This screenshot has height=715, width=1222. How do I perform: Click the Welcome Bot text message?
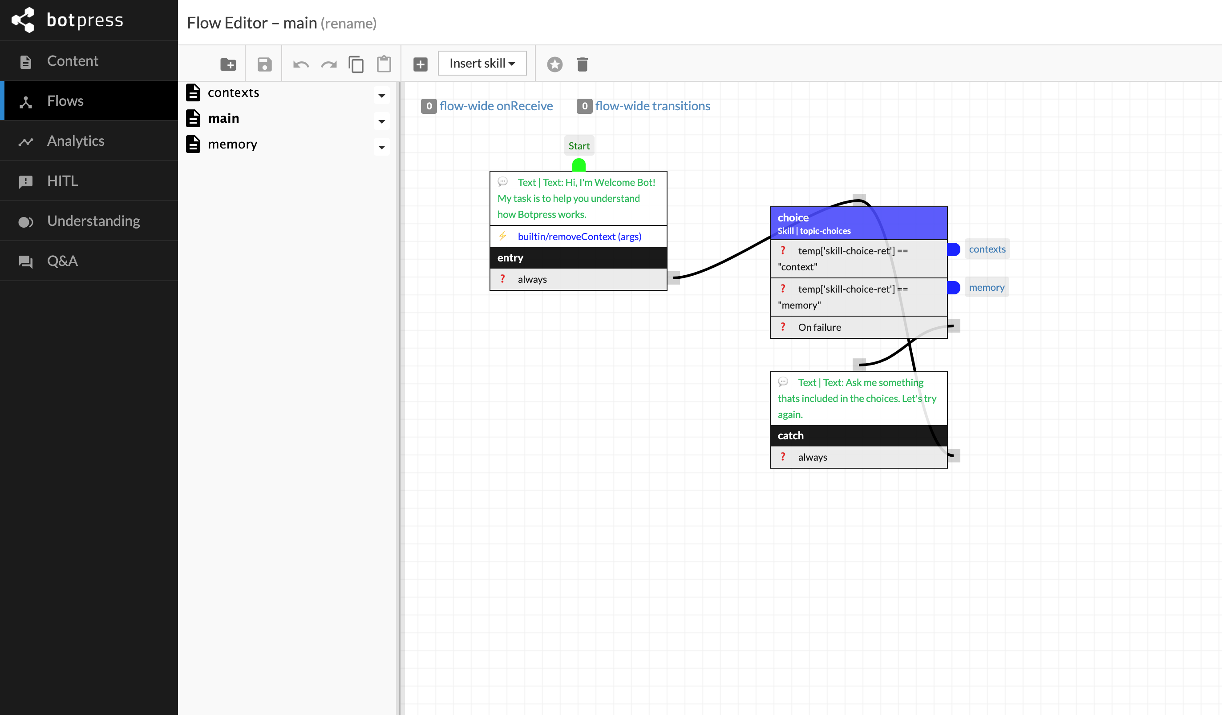coord(579,199)
